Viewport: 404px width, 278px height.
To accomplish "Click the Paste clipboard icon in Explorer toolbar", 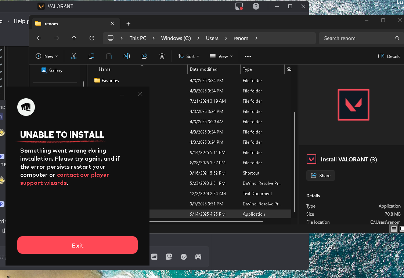I will 109,56.
